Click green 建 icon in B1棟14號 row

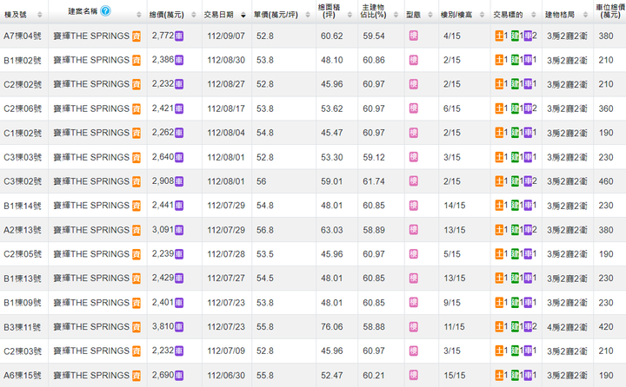(515, 206)
